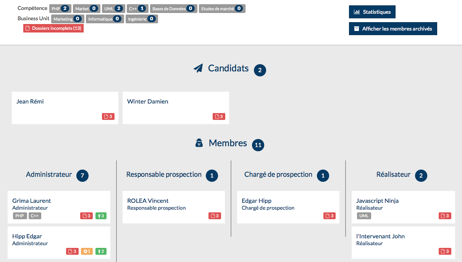Open Jean Rémi's red incomplete documents badge
This screenshot has height=262, width=462.
coord(108,116)
